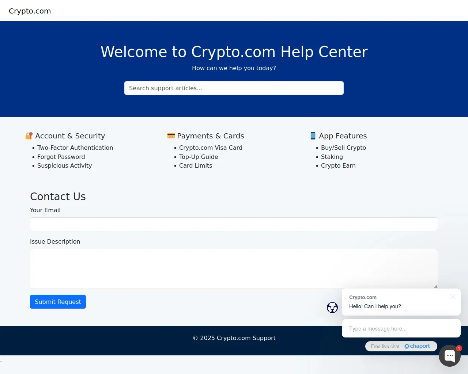Click the '© 2025 Crypto.com Support' footer text
The image size is (468, 374).
pyautogui.click(x=234, y=338)
